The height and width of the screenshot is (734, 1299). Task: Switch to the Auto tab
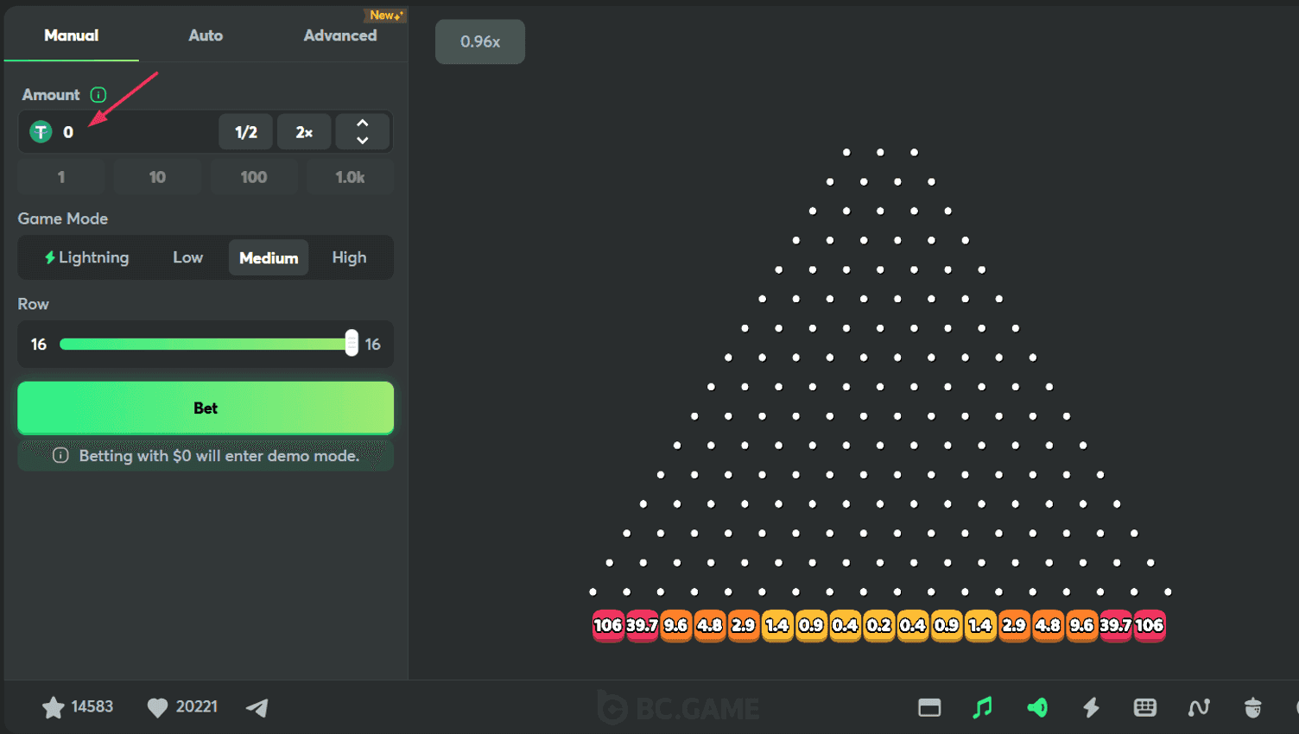[206, 35]
